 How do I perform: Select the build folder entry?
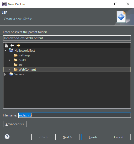point(22,60)
